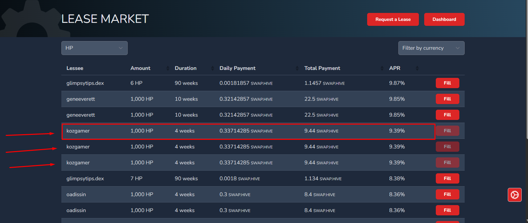This screenshot has width=528, height=223.
Task: Click the Duration column sort arrows
Action: [212, 68]
